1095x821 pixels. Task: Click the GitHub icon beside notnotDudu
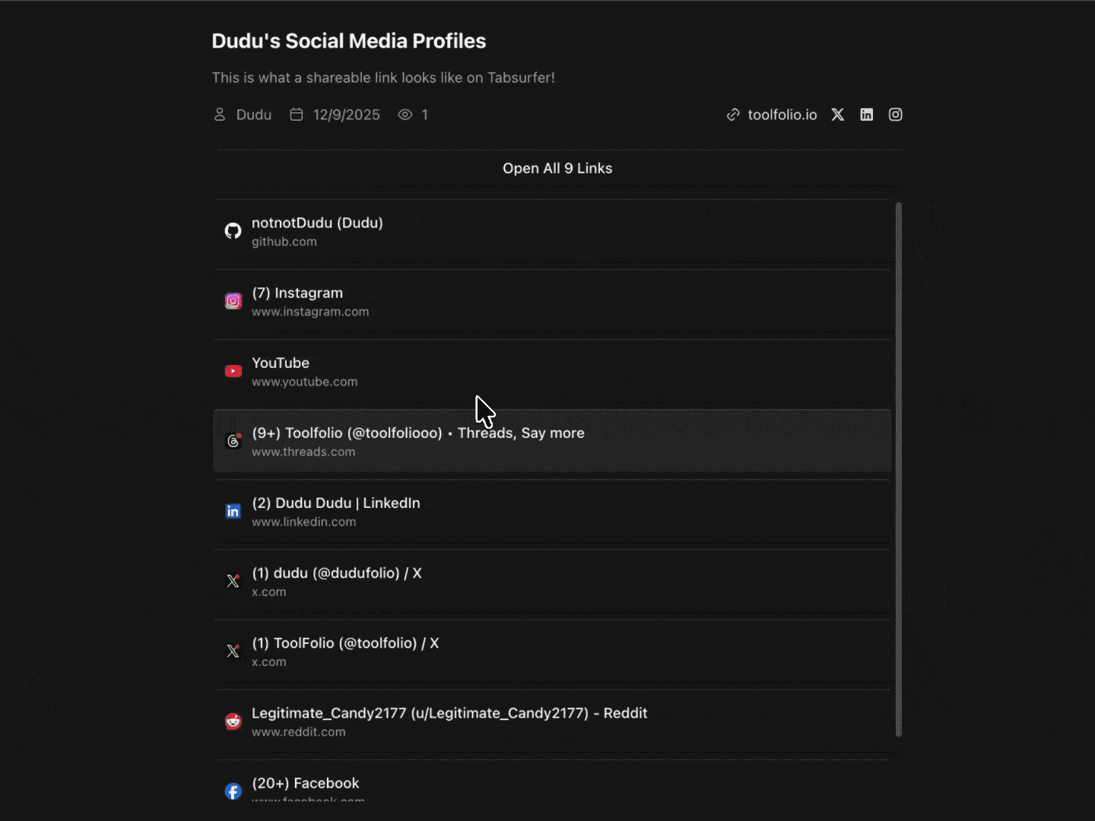pos(233,231)
